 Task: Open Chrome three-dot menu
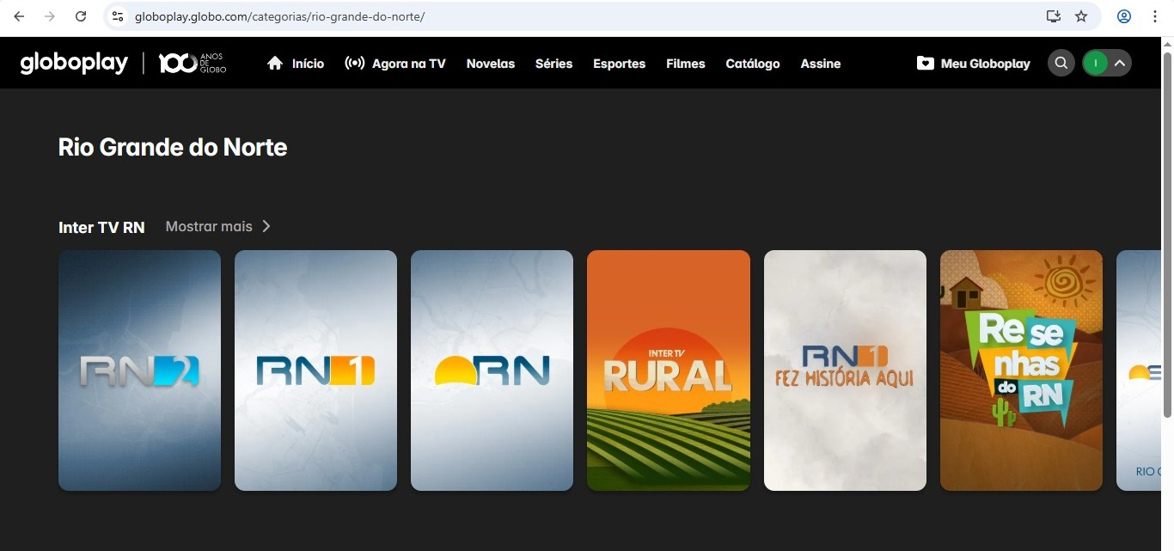pyautogui.click(x=1155, y=16)
